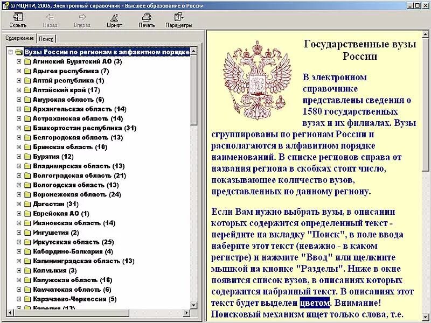Click the Башкортостан республика folder icon
Viewport: 431px width, 323px height.
(x=27, y=128)
